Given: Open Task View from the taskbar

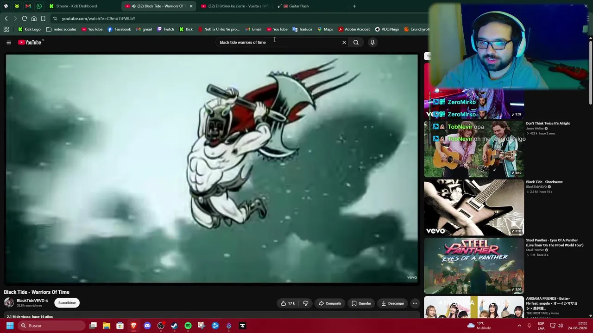Looking at the screenshot, I should [93, 326].
